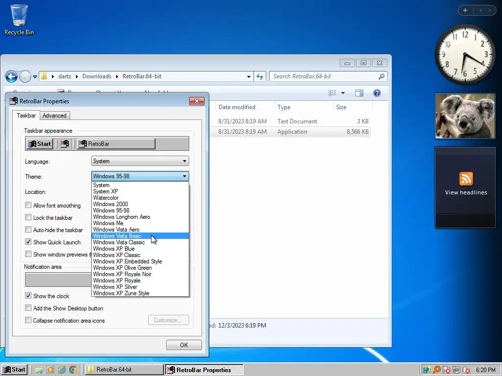Choose Windows XP Silver theme
Viewport: 502px width, 376px height.
[140, 287]
